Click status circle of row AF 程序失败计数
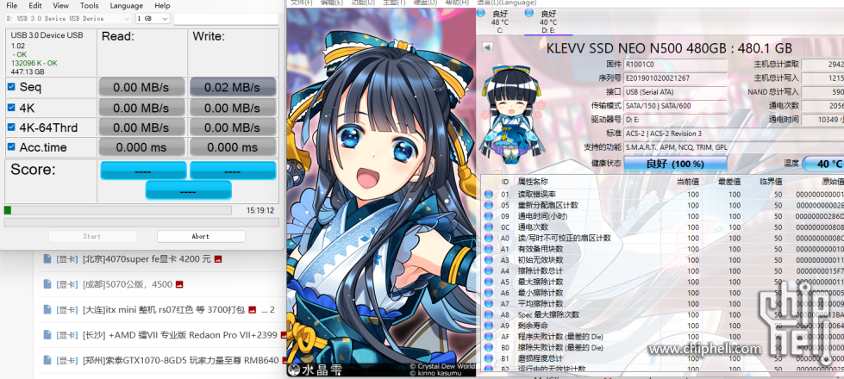 click(x=489, y=337)
